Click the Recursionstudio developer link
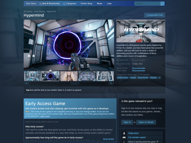The height and width of the screenshot is (143, 191). coord(139,68)
